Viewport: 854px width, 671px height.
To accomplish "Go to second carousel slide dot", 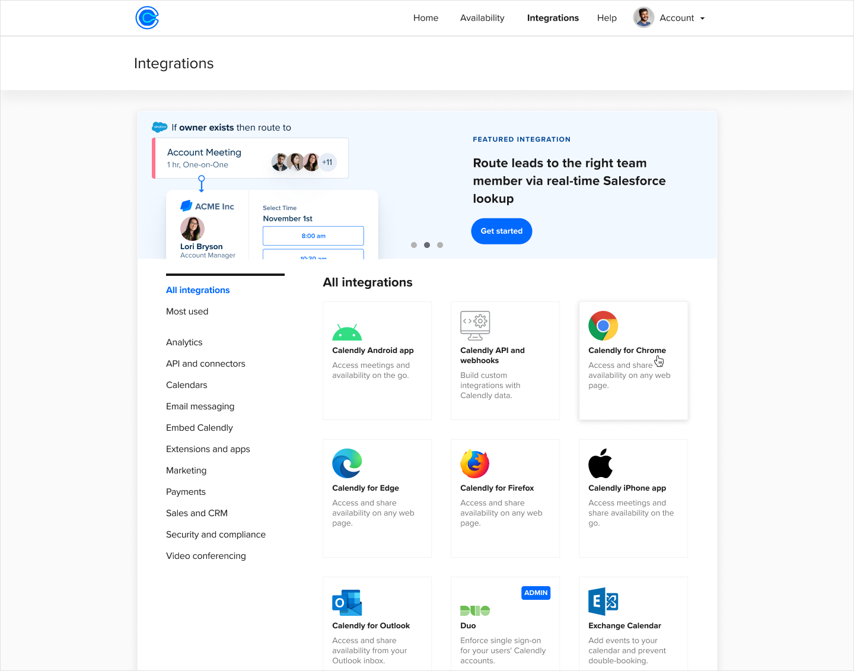I will (x=427, y=245).
